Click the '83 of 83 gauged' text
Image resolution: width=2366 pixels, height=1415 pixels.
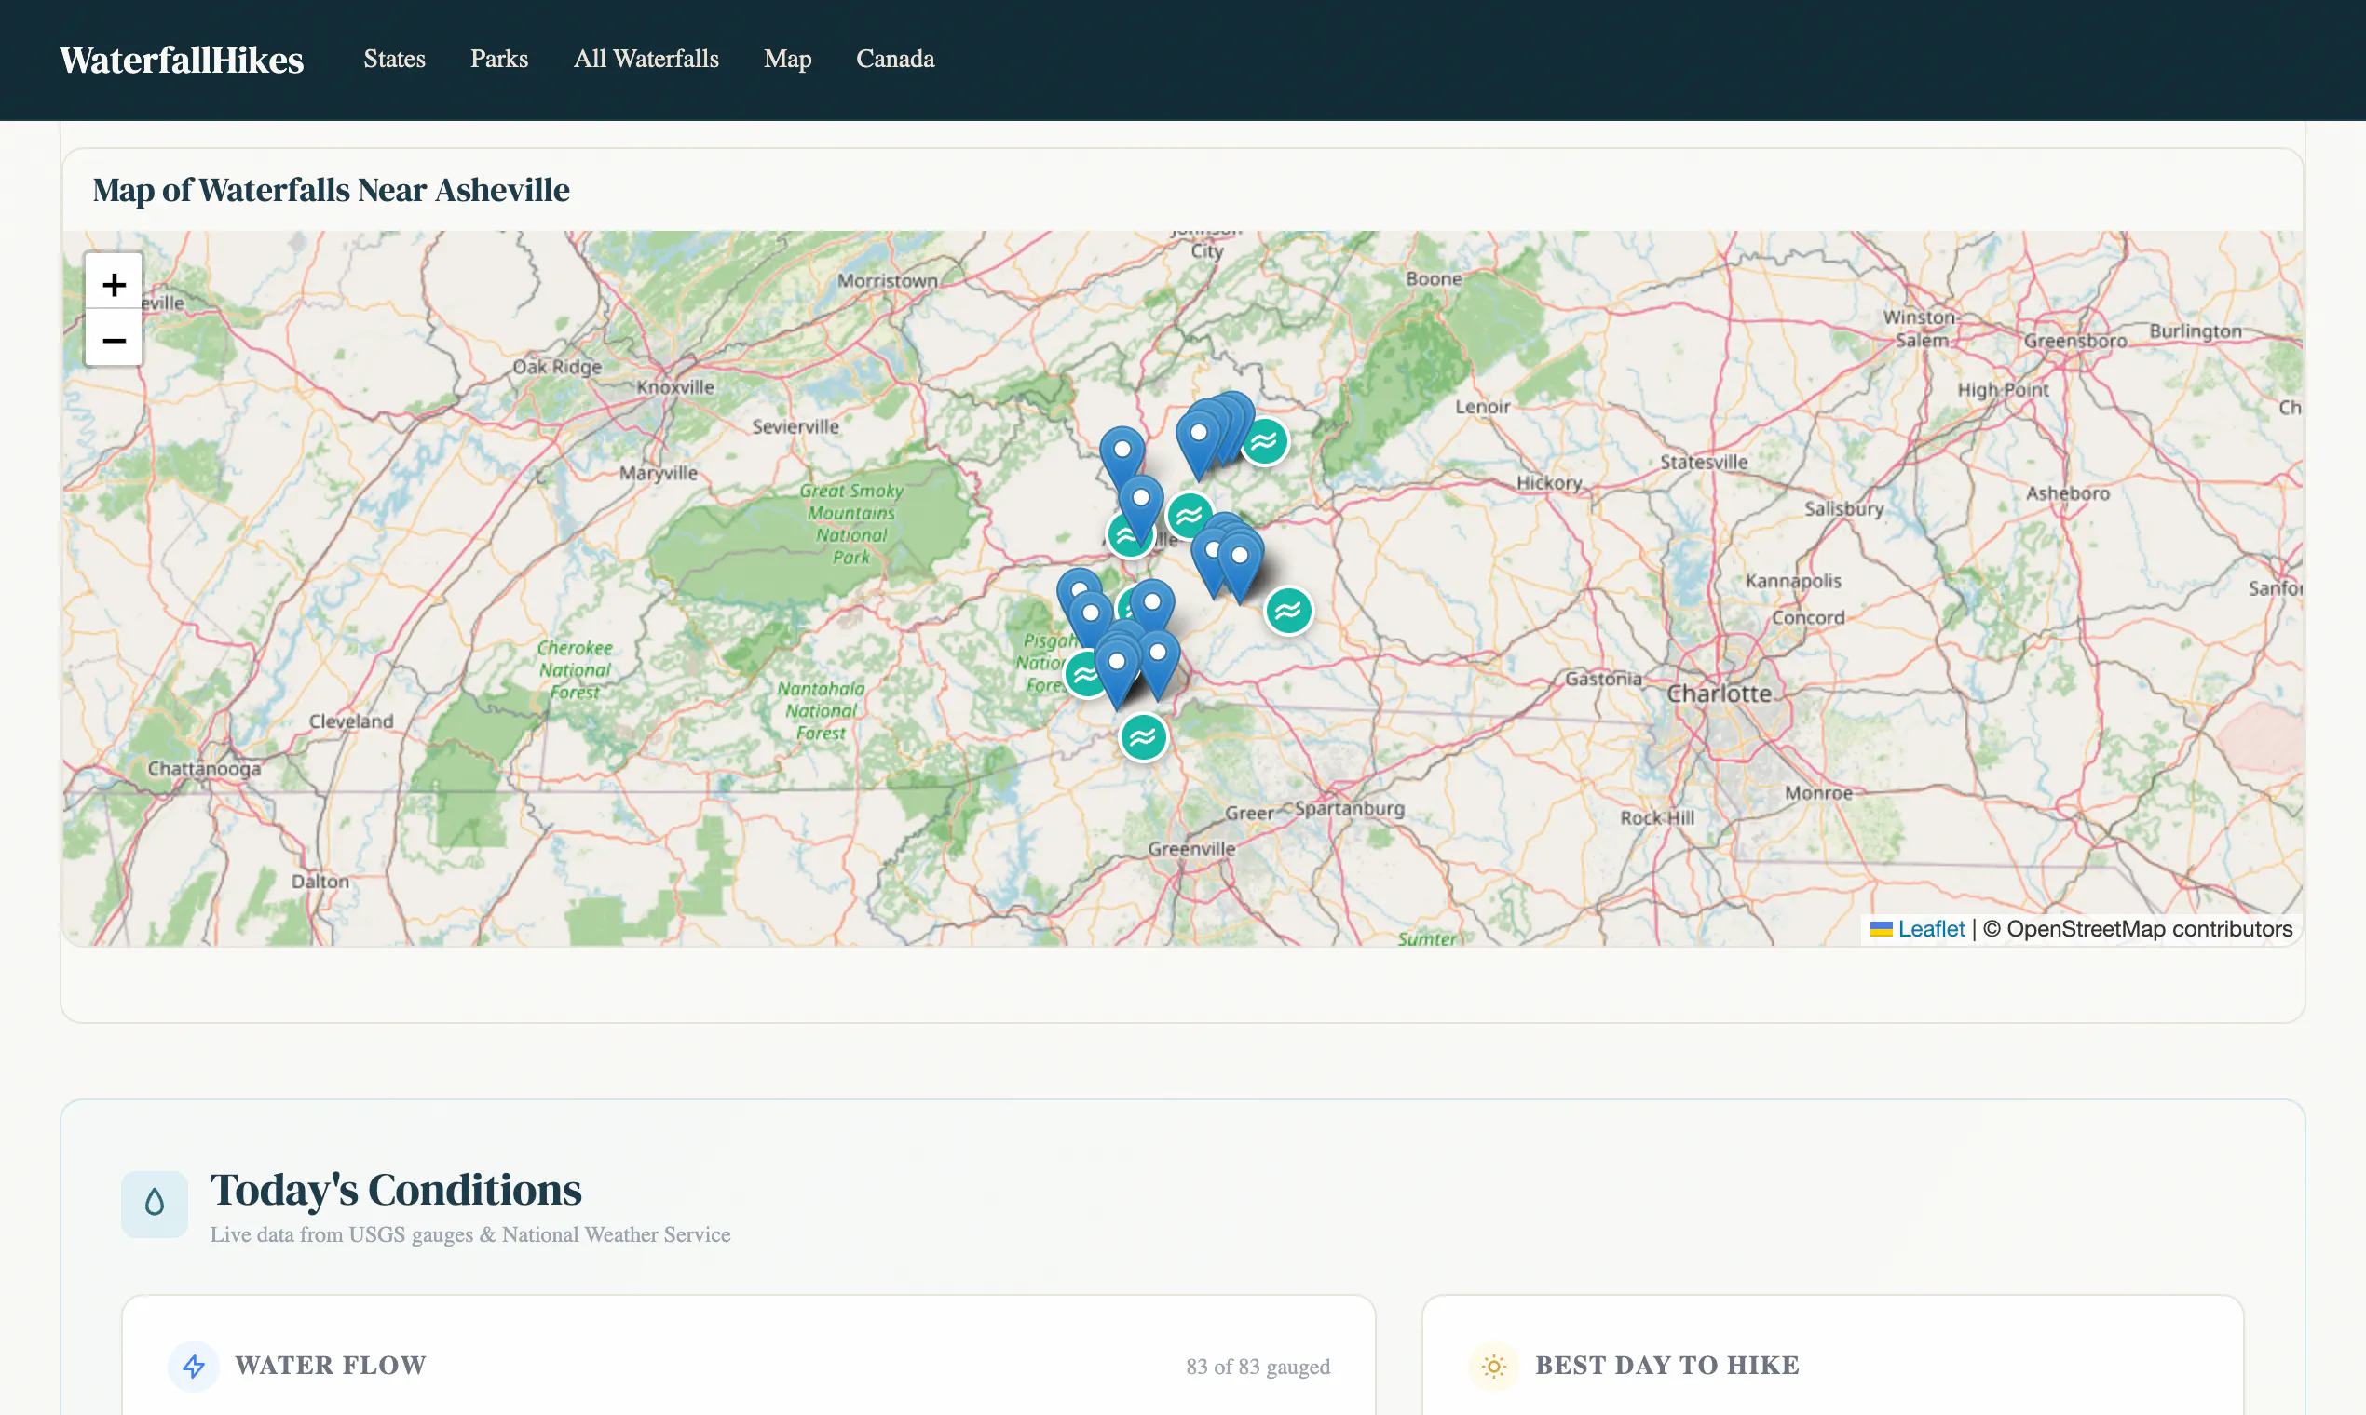1258,1367
